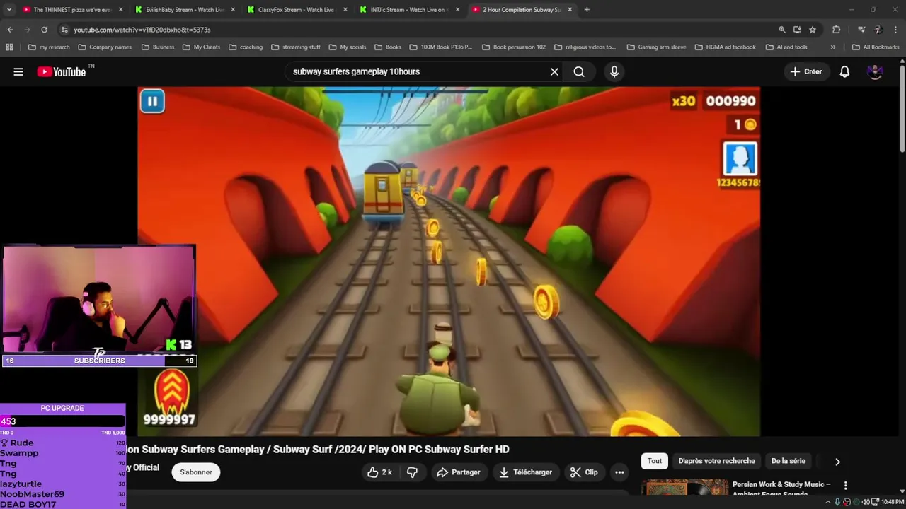Open the Chrome extensions puzzle icon
Image resolution: width=906 pixels, height=509 pixels.
837,30
